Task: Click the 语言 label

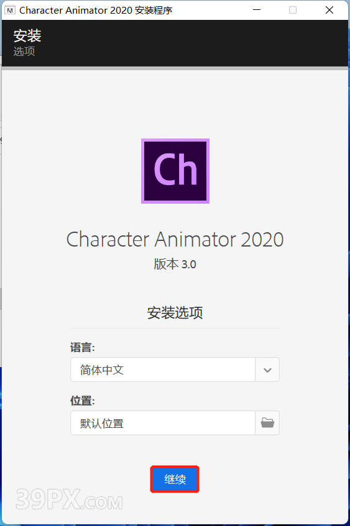Action: click(x=83, y=347)
